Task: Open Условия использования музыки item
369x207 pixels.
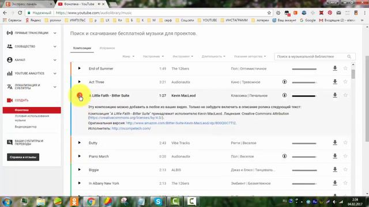Action: point(32,118)
